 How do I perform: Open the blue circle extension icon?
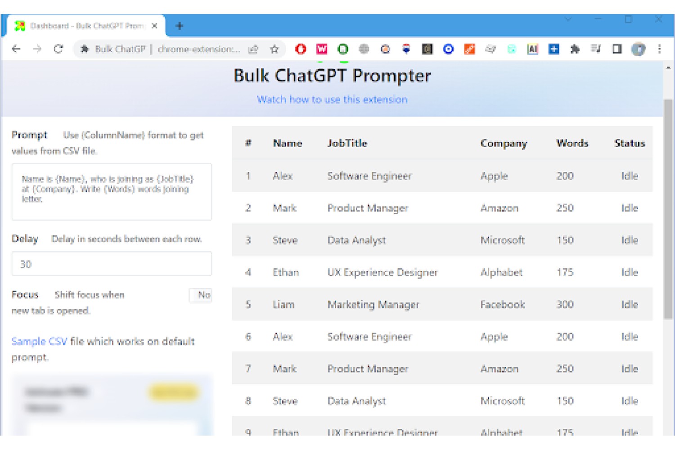click(448, 49)
